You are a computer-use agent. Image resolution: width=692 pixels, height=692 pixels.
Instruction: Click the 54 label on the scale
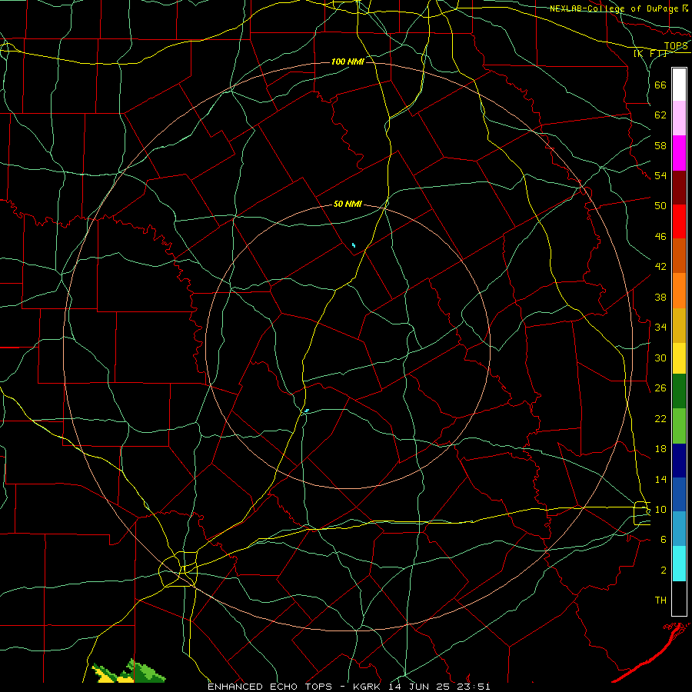(x=660, y=175)
